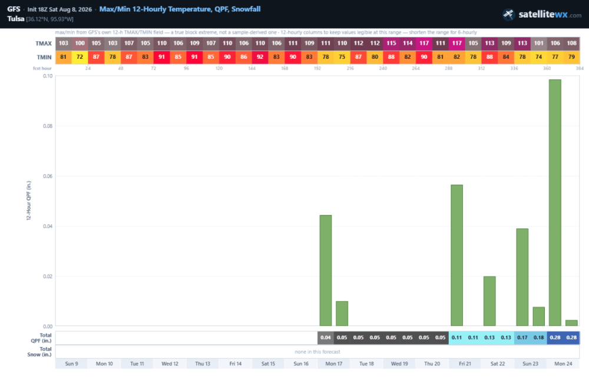
Task: Pick the TMAX cell showing 101
Action: coord(539,43)
